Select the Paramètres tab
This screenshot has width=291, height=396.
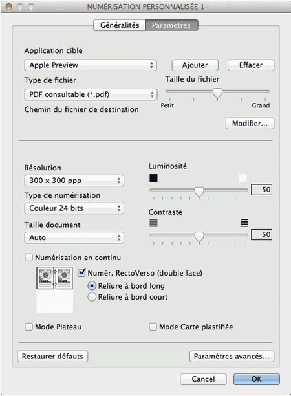pos(171,25)
